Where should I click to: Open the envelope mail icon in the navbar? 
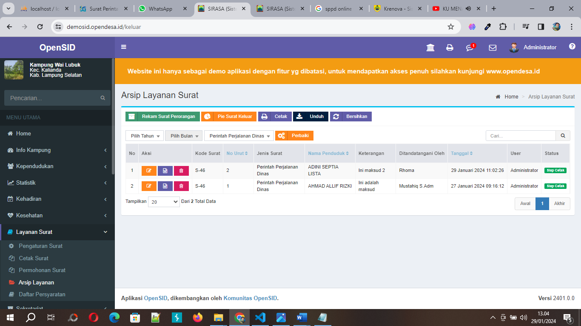(x=493, y=47)
